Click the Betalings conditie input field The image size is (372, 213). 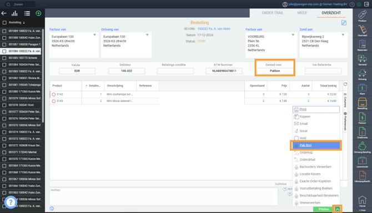pos(175,71)
